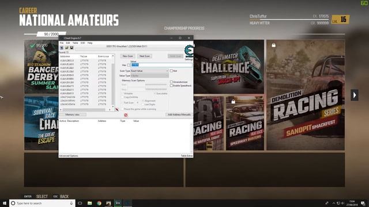
Task: Toggle the Writable checkbox
Action: pos(122,93)
